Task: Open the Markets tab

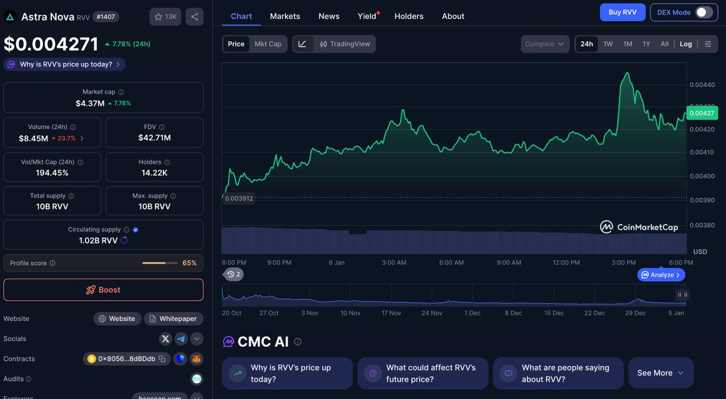Action: pos(284,16)
